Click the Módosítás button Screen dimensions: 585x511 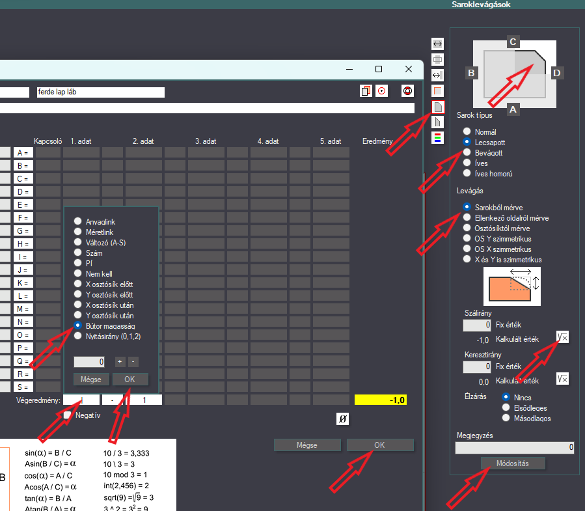(513, 463)
